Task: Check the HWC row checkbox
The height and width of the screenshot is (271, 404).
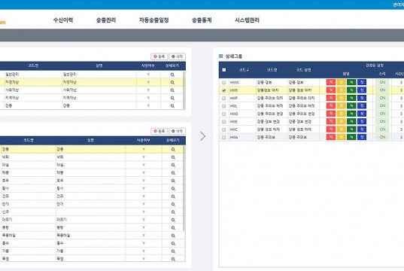Action: 224,129
